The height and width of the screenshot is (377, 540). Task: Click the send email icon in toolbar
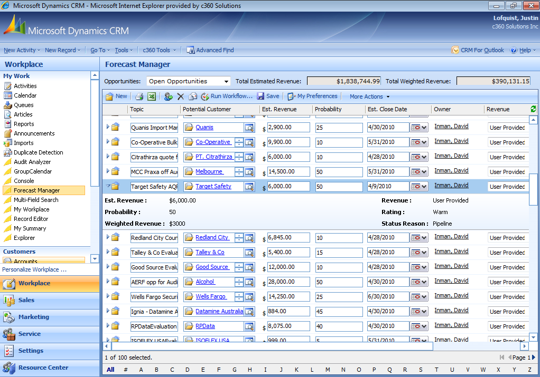(193, 96)
